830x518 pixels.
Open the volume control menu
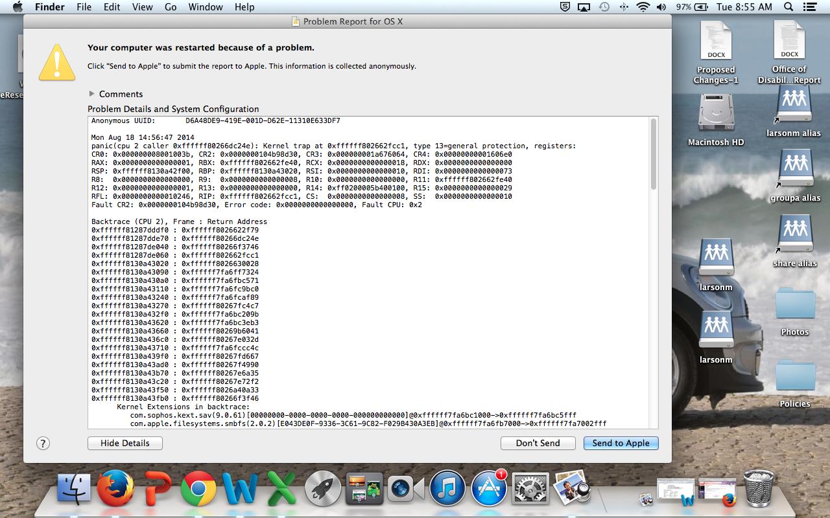(661, 7)
